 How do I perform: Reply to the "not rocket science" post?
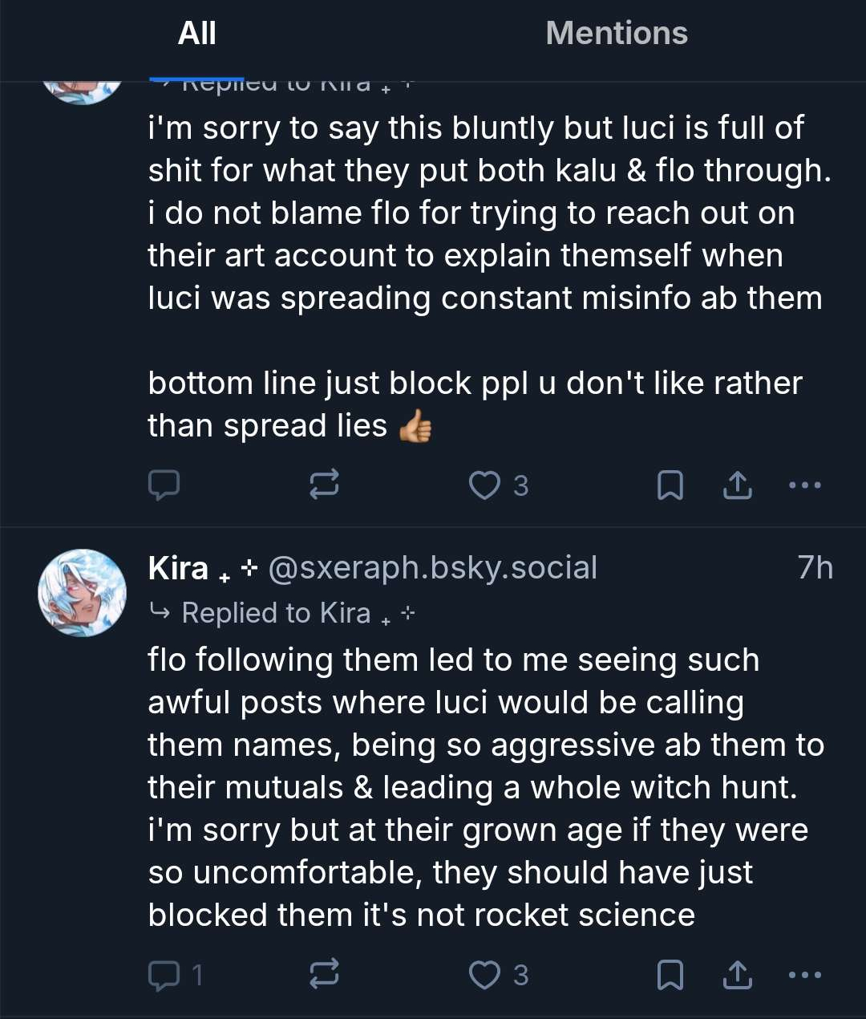tap(164, 975)
